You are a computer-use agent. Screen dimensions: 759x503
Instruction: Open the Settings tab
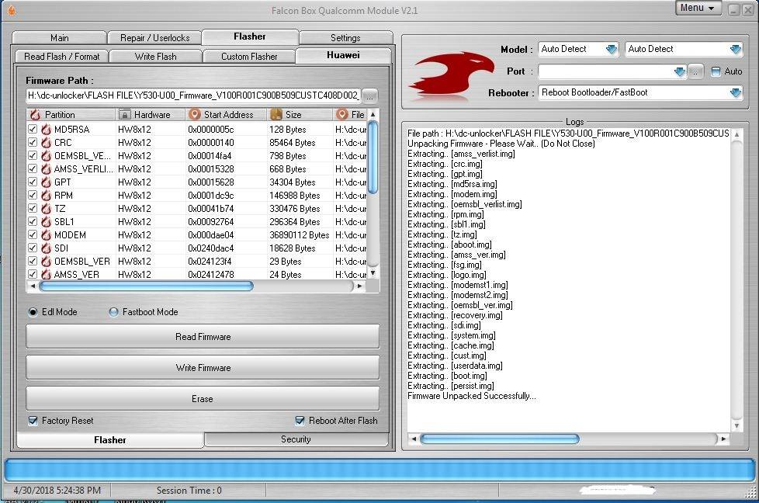coord(345,38)
